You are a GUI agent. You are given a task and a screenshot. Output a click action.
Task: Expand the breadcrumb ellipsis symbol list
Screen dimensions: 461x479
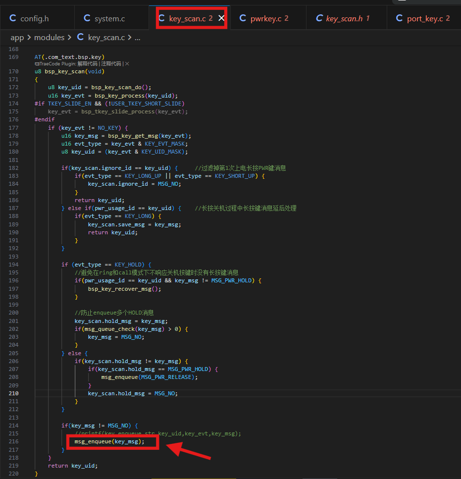pyautogui.click(x=137, y=38)
